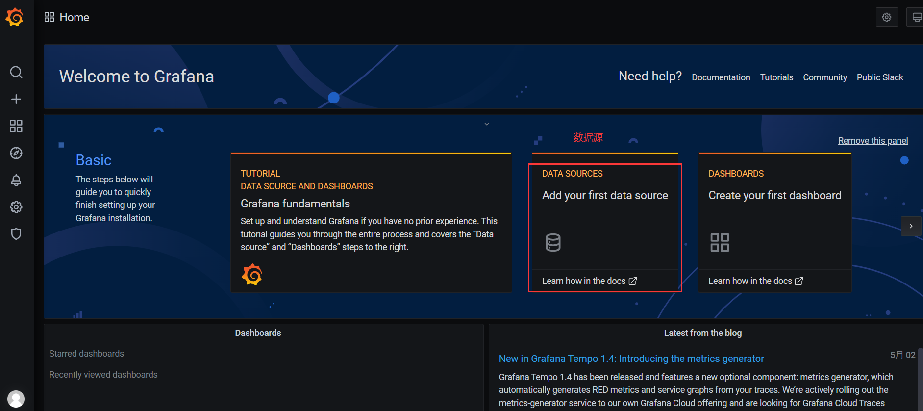923x411 pixels.
Task: Click Add your first data source
Action: point(605,195)
